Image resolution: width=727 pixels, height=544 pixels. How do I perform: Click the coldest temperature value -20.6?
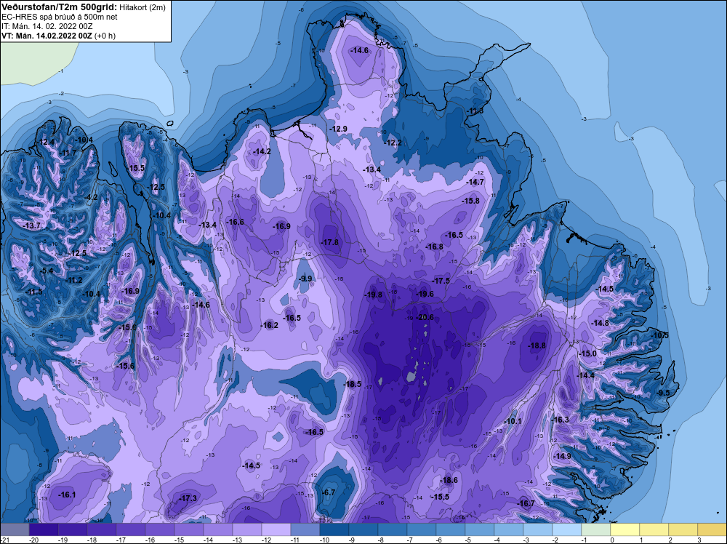point(425,317)
